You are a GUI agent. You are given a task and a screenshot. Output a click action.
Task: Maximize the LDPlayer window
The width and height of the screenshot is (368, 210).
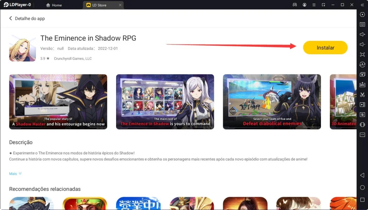(342, 5)
